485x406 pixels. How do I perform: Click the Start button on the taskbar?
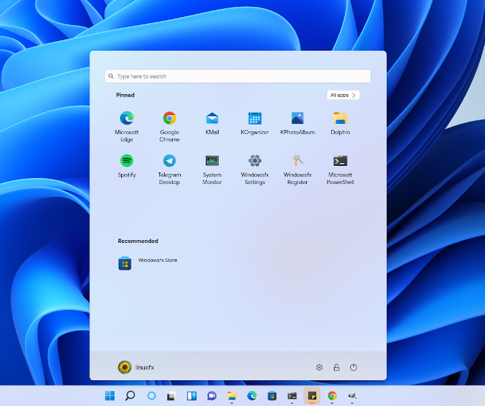point(110,396)
